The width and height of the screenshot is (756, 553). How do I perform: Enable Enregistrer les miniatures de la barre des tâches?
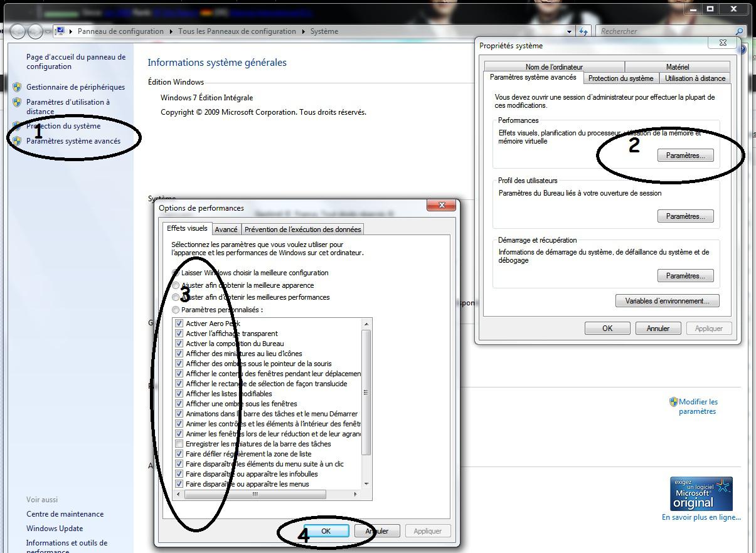179,444
